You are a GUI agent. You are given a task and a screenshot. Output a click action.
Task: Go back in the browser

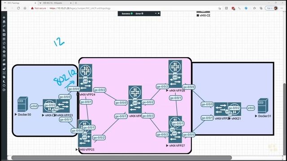5,8
